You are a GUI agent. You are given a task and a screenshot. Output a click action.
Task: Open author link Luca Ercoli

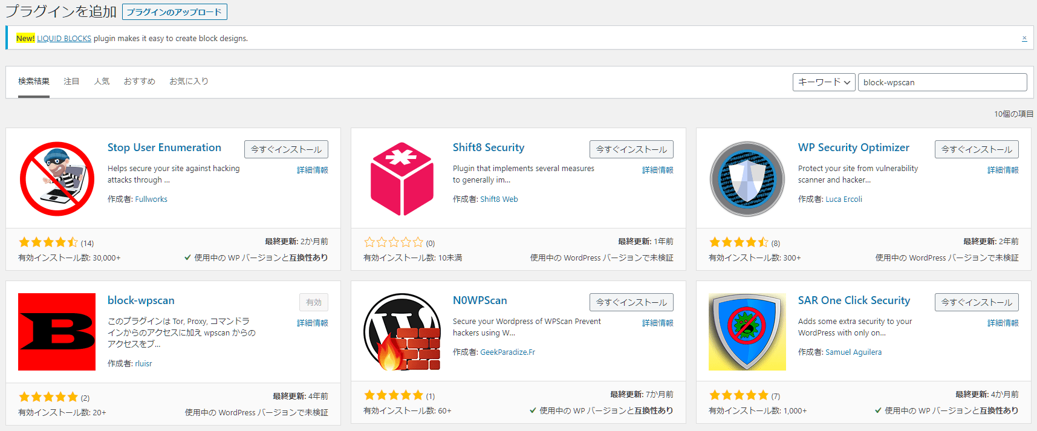tap(844, 199)
